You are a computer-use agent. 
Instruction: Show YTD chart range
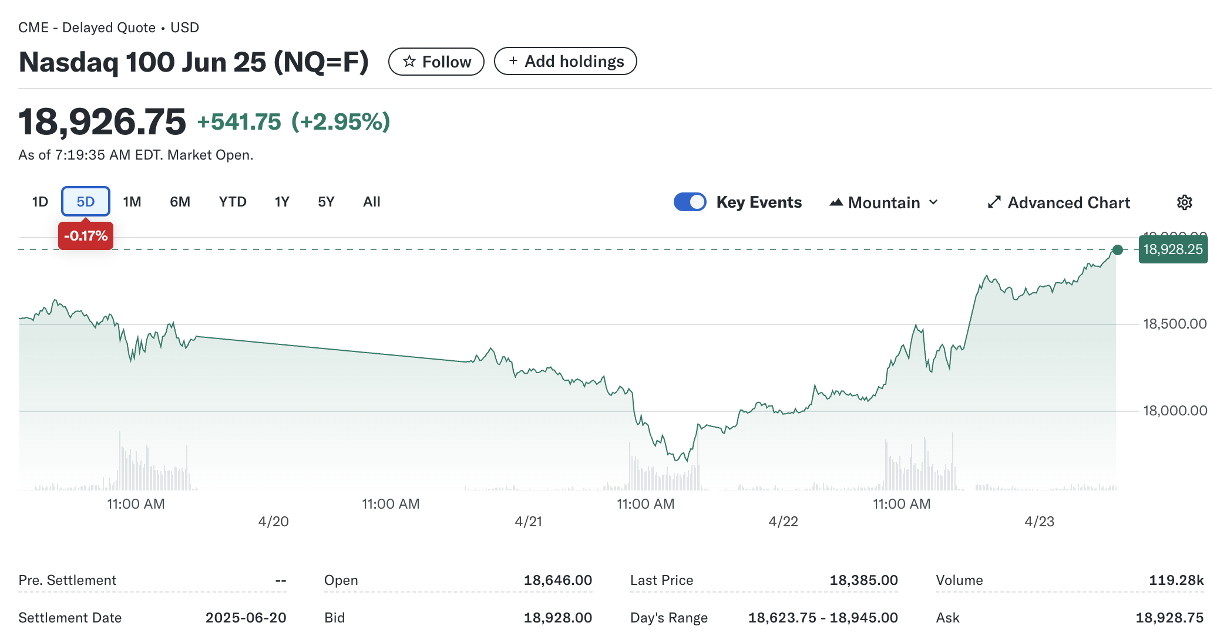233,202
